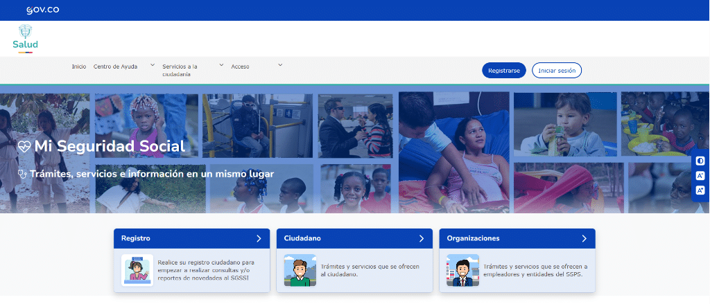Click the banner photo of woman in hospital bed
710x304 pixels.
point(453,152)
